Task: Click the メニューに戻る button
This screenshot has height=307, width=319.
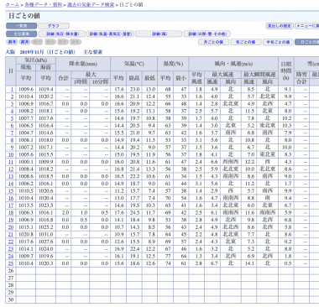Action: pyautogui.click(x=307, y=26)
